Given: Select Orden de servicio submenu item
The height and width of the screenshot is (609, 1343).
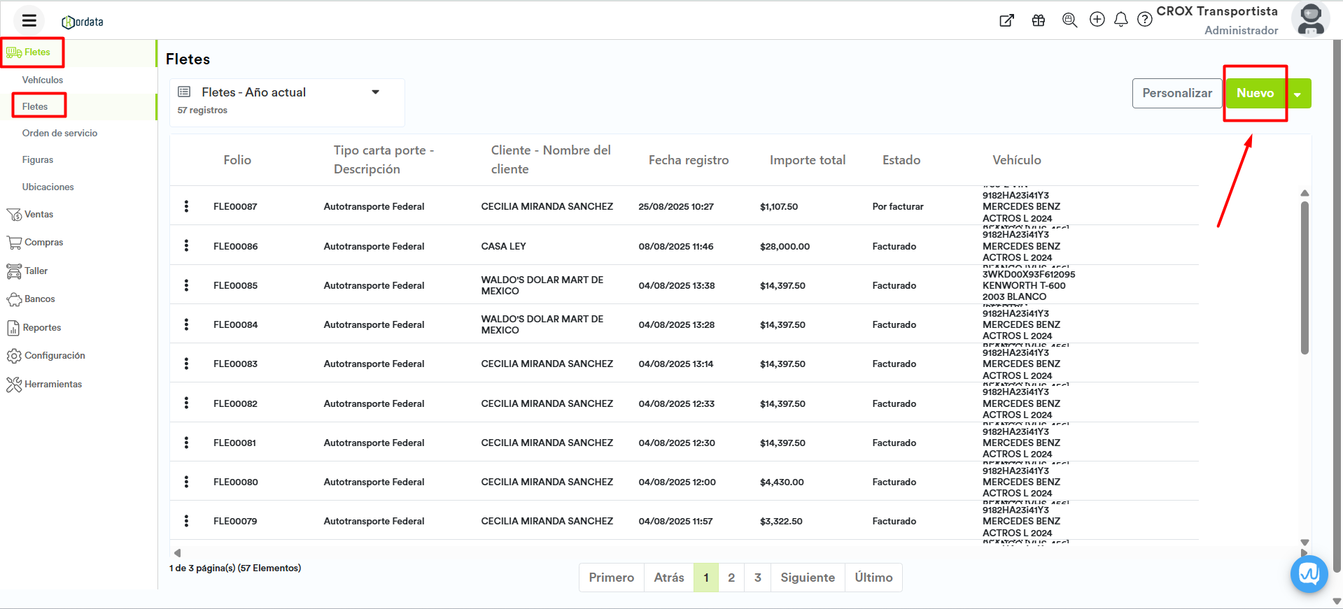Looking at the screenshot, I should click(59, 133).
